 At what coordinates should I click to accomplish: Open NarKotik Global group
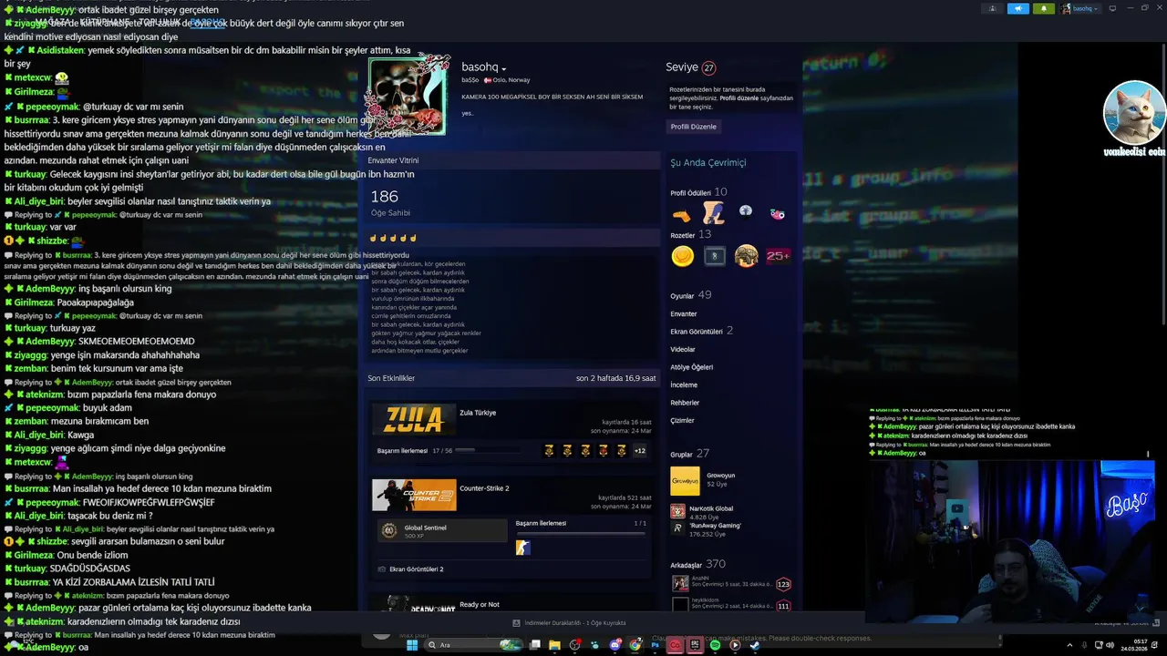[710, 508]
